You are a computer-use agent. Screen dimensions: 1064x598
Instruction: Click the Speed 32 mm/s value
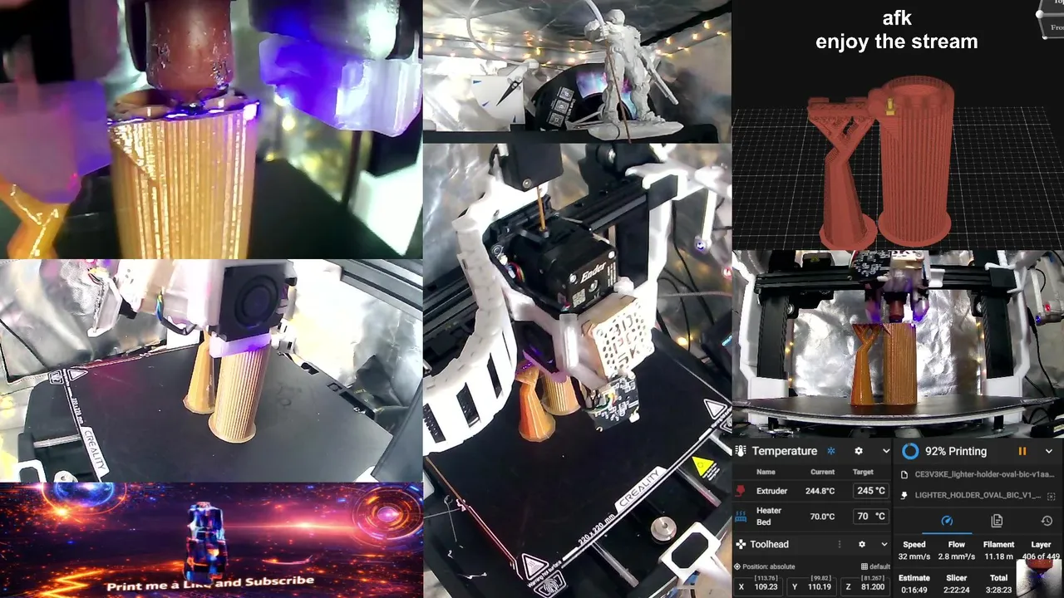914,556
